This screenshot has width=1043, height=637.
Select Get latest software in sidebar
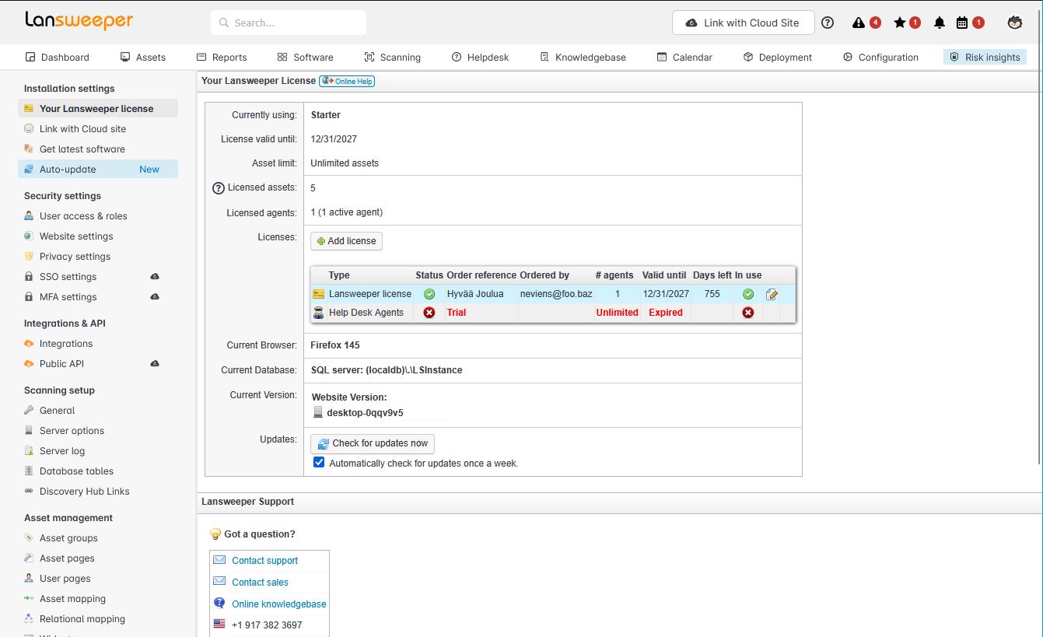(98, 149)
